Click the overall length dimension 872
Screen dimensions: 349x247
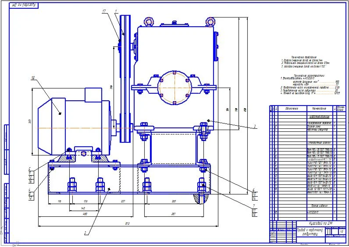click(128, 224)
